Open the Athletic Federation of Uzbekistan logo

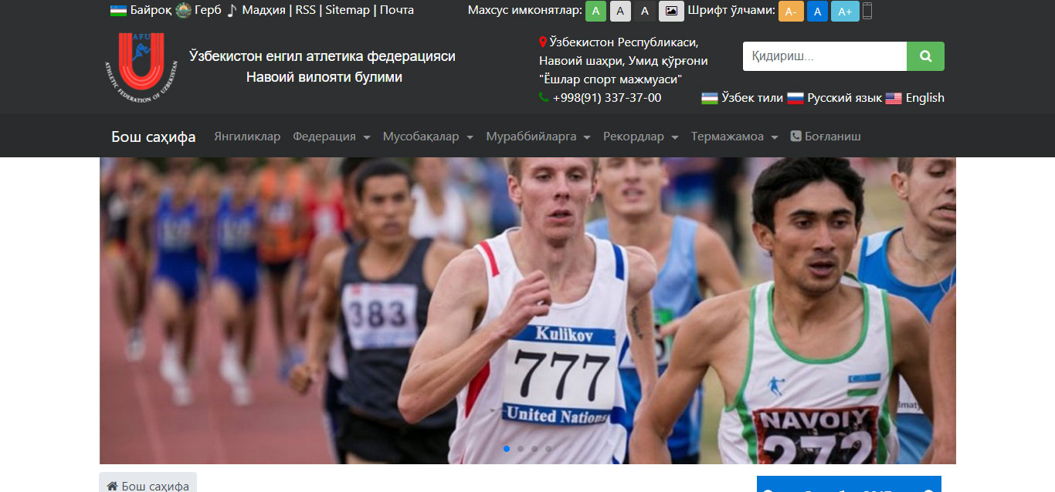141,69
